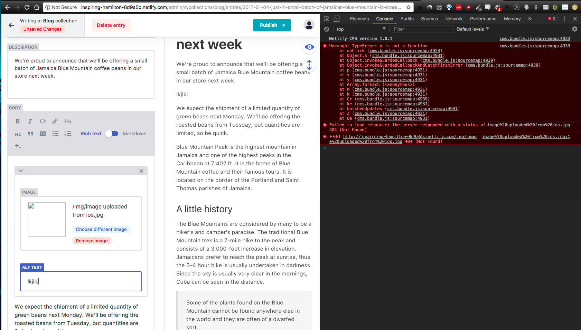The image size is (581, 330).
Task: Apply an H1 heading with the heading icon
Action: 67,121
